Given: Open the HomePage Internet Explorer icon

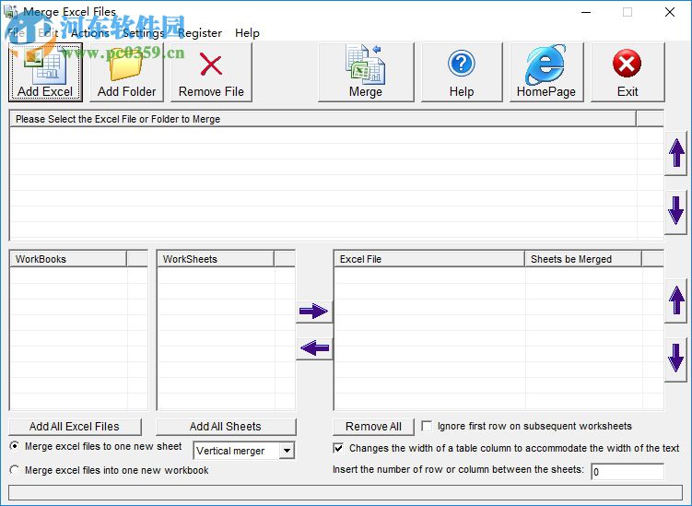Looking at the screenshot, I should (545, 64).
